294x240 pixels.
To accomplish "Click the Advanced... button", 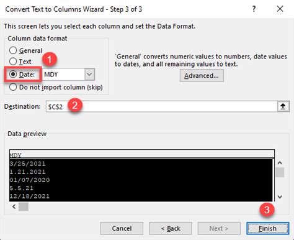I will [x=202, y=76].
